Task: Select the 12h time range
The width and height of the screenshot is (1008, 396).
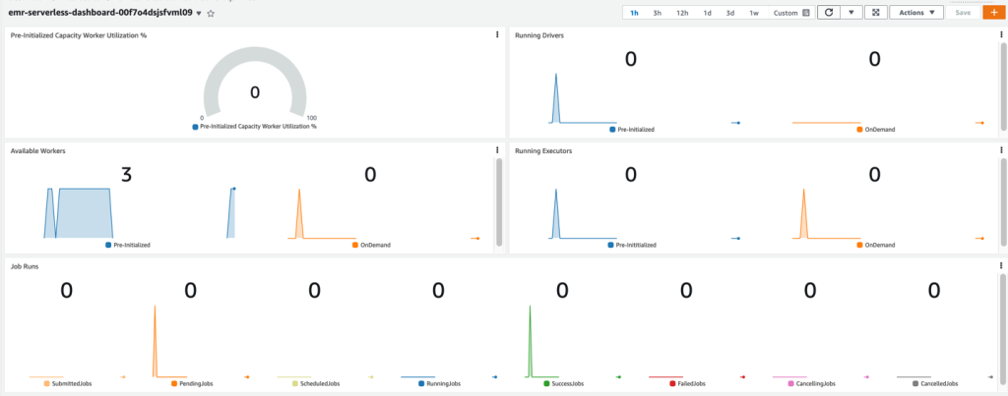Action: 682,13
